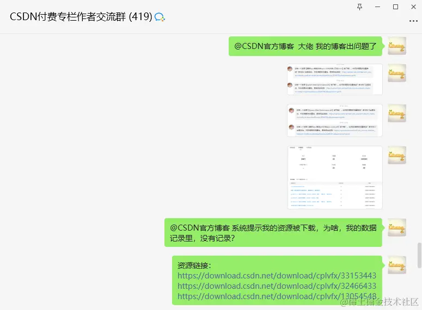Open first screenshot image of download notices

335,79
